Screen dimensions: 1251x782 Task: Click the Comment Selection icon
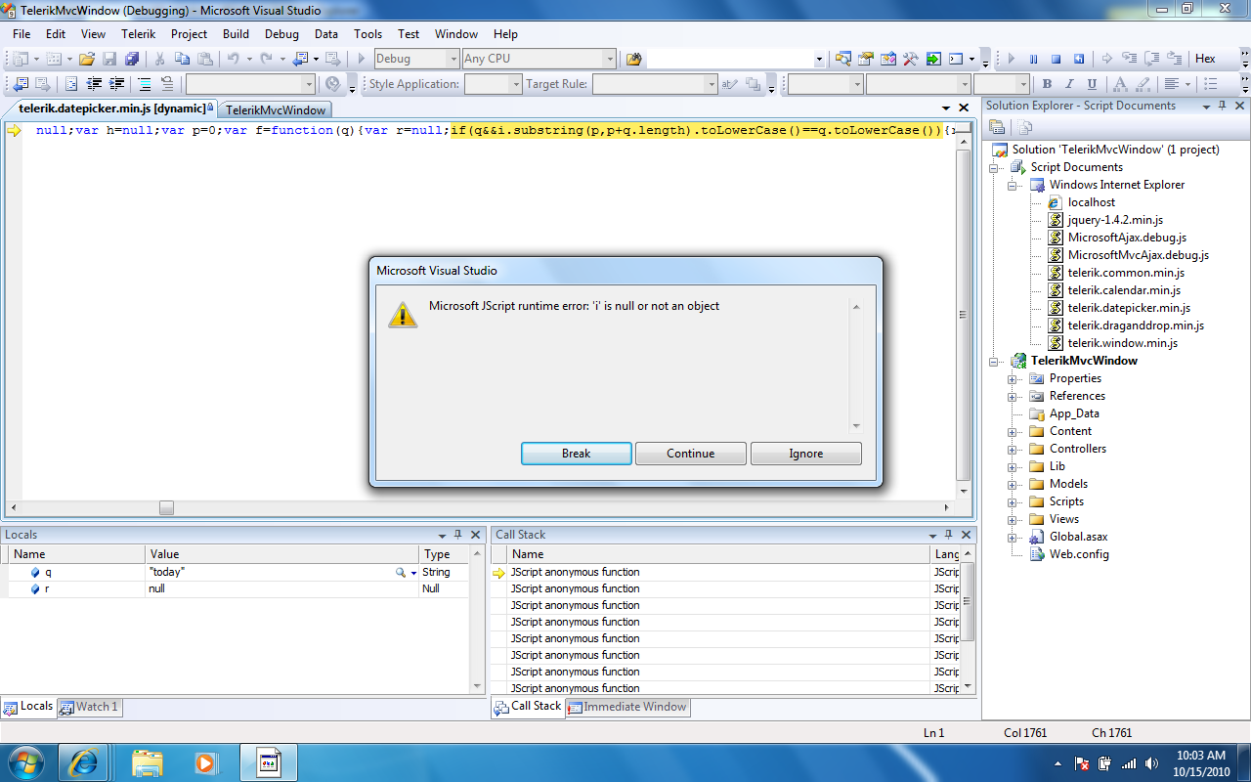point(145,84)
